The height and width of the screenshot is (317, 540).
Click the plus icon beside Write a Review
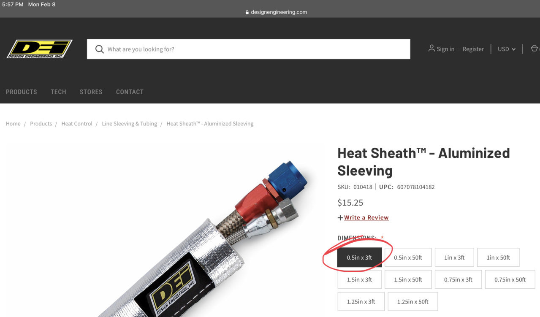tap(340, 218)
